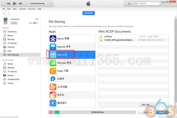This screenshot has height=118, width=177.
Task: Click the 207.84 GB Free storage bar
Action: [x=92, y=112]
